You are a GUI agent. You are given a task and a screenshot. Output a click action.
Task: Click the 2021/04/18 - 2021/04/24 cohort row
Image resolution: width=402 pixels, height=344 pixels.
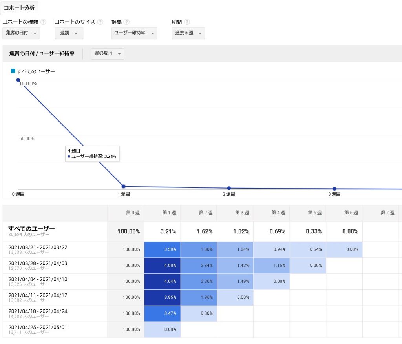(38, 311)
